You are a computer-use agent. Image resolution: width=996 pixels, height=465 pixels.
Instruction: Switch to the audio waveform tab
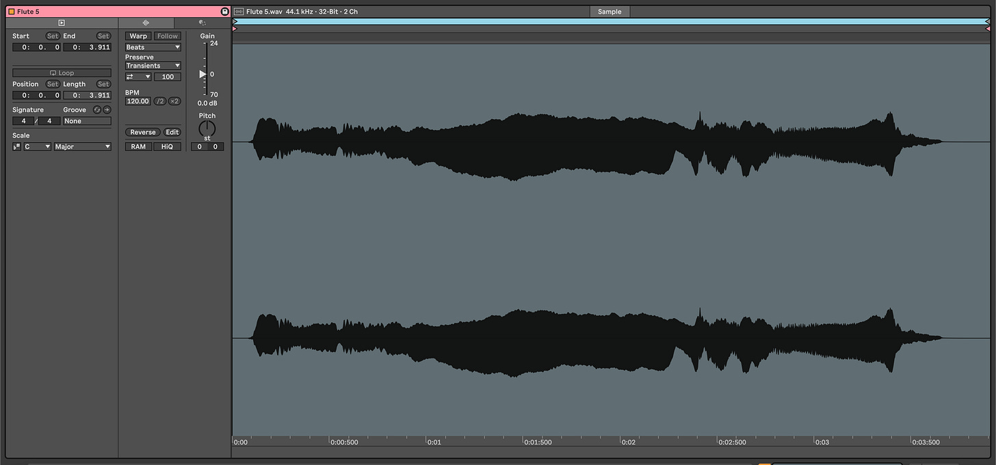146,23
